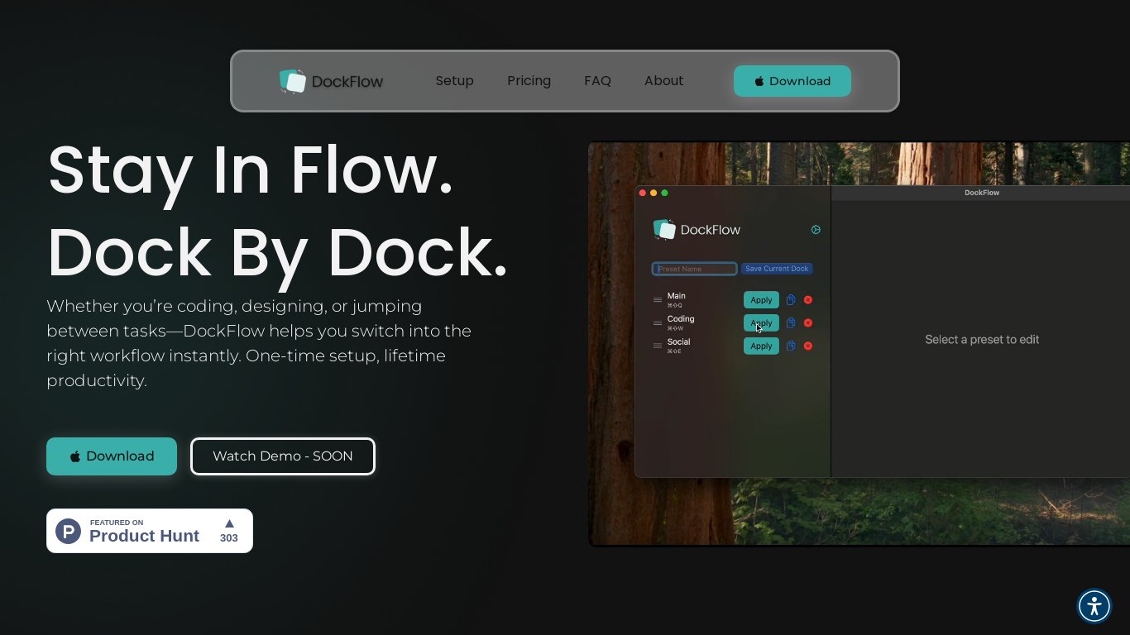
Task: Click the DockFlow window title text
Action: 982,193
